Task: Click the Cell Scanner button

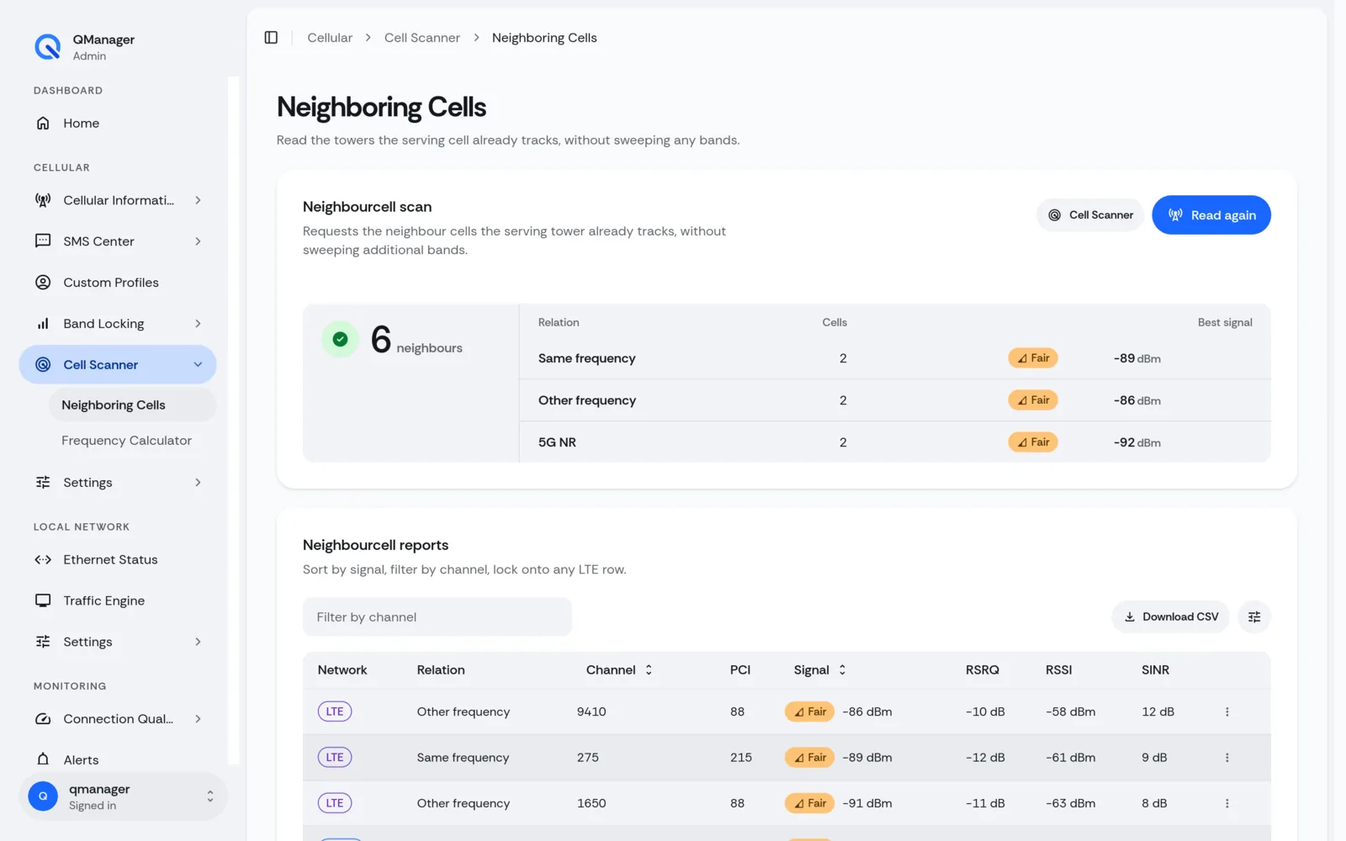Action: (1089, 215)
